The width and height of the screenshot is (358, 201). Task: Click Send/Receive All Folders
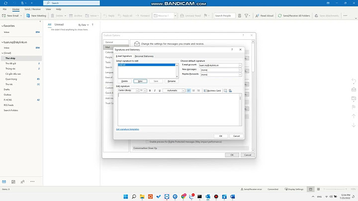coord(294,16)
